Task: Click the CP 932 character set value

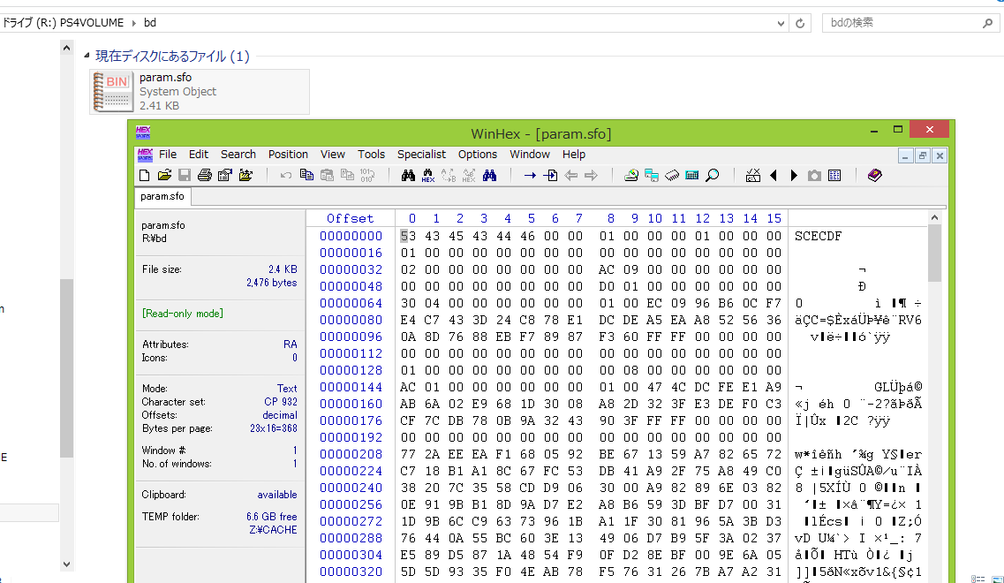Action: click(x=281, y=402)
